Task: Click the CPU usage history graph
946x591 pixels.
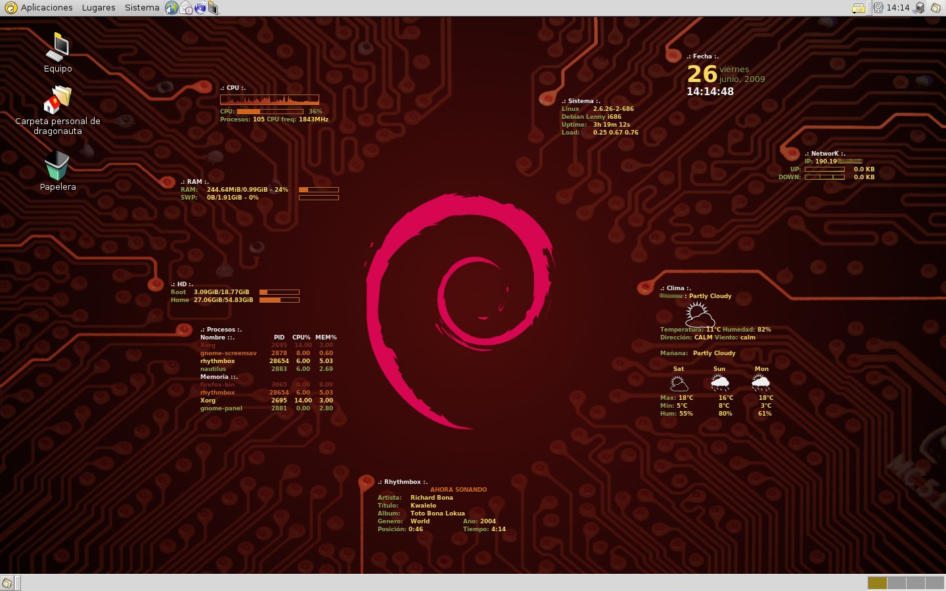Action: click(x=269, y=100)
